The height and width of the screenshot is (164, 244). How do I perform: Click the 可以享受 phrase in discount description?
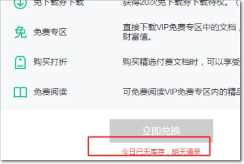point(223,62)
